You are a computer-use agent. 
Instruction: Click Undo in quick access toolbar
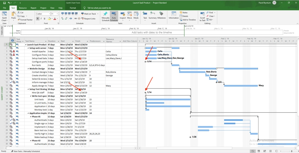(9, 3)
